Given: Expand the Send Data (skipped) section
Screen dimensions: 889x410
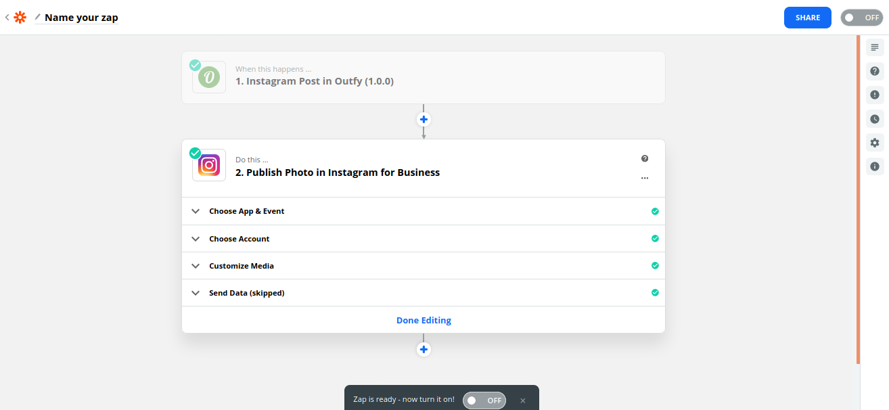Looking at the screenshot, I should (424, 292).
